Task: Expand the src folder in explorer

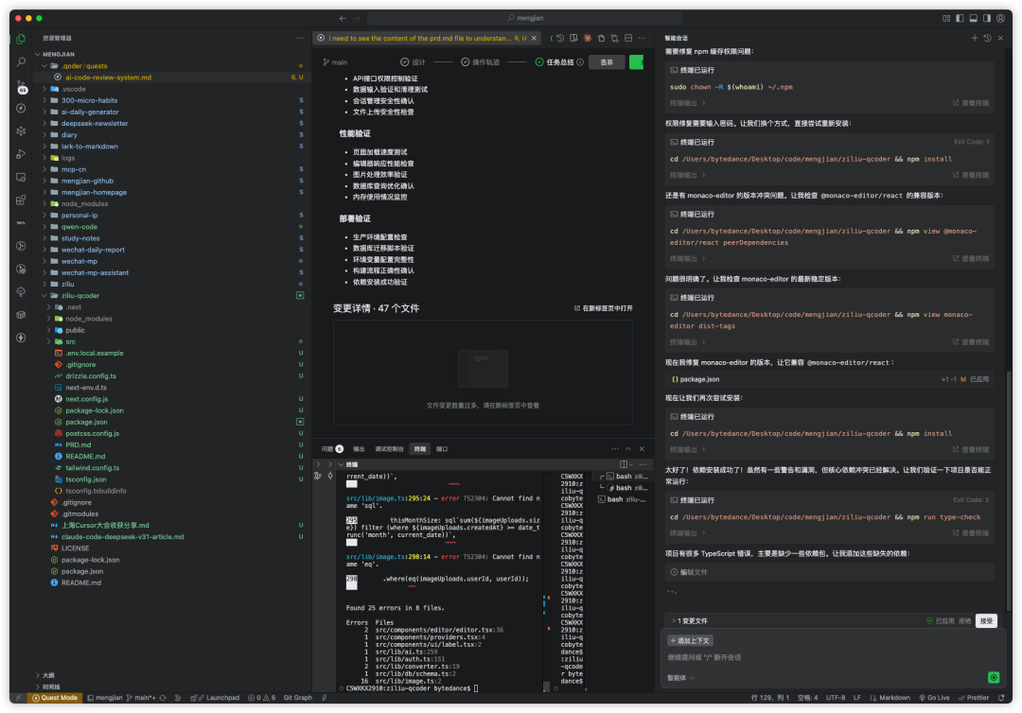Action: point(70,341)
